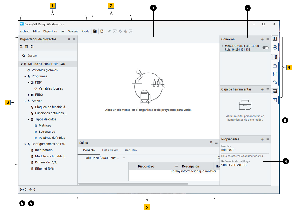Select Matrices under Tipos de datos
Image resolution: width=293 pixels, height=211 pixels.
point(45,125)
